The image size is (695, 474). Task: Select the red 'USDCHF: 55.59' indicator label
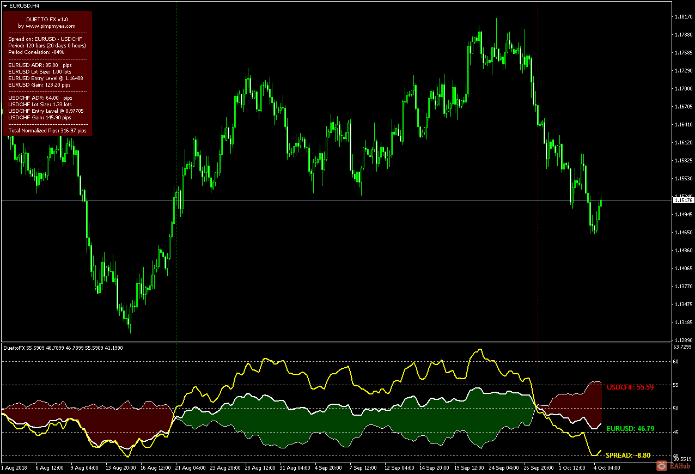[x=630, y=387]
